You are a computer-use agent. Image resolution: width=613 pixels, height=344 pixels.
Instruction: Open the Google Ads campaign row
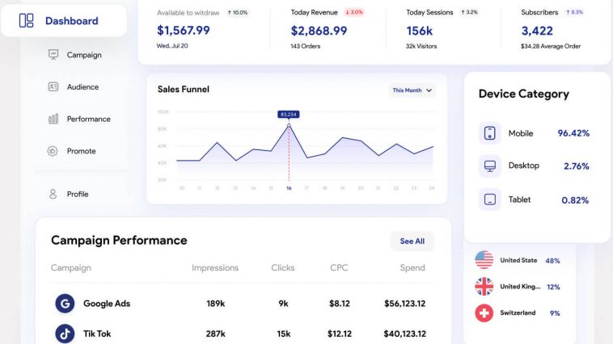[242, 304]
